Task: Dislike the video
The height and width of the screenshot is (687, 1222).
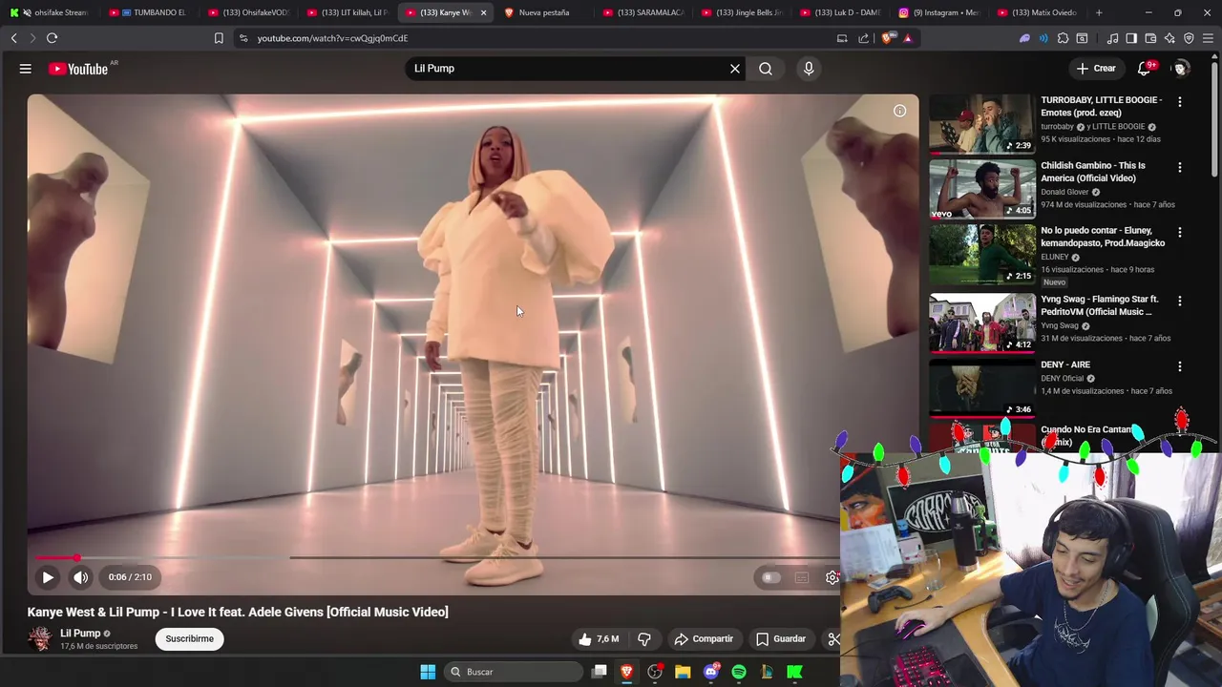Action: tap(644, 639)
